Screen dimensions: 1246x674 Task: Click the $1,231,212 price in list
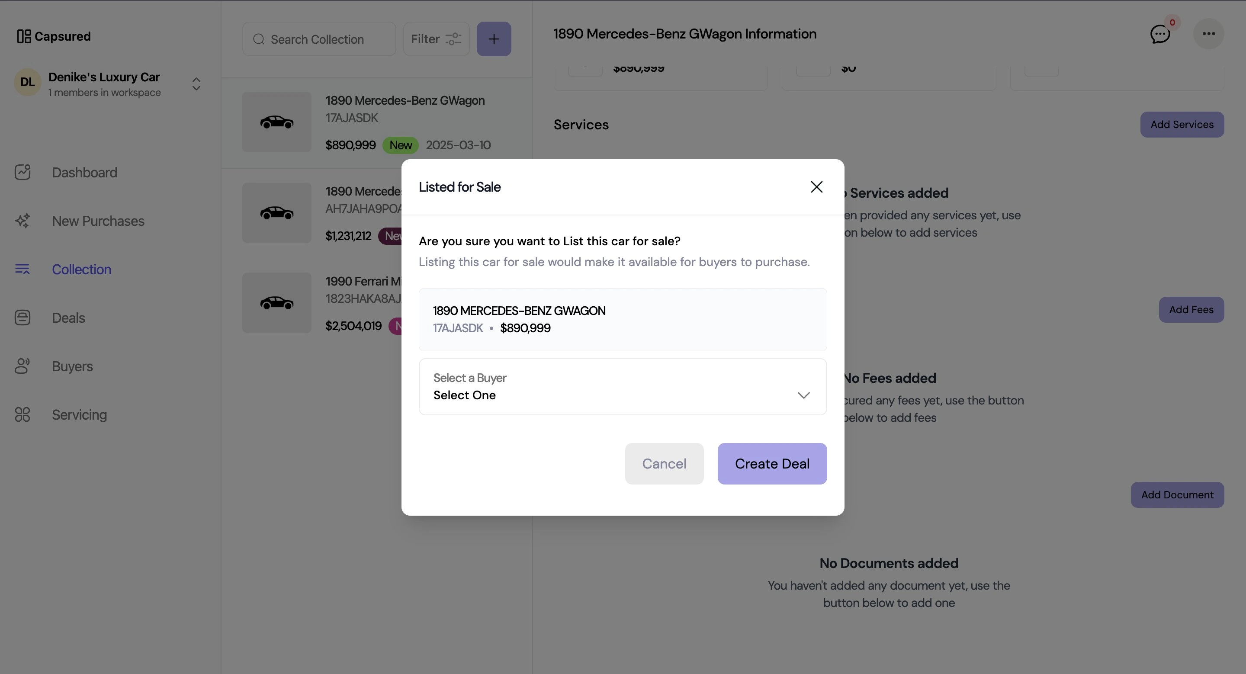coord(348,236)
